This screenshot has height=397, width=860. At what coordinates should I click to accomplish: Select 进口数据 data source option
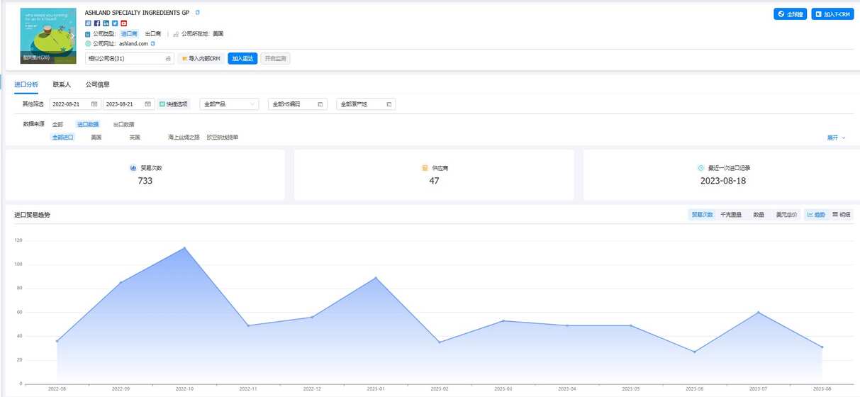click(x=89, y=124)
